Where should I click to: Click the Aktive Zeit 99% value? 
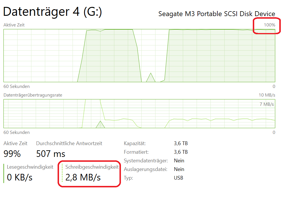pyautogui.click(x=12, y=154)
